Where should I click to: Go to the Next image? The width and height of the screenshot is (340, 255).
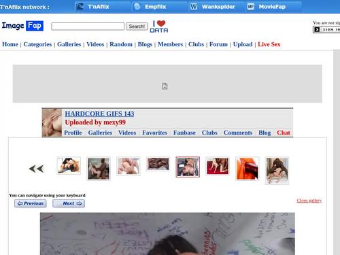click(69, 203)
